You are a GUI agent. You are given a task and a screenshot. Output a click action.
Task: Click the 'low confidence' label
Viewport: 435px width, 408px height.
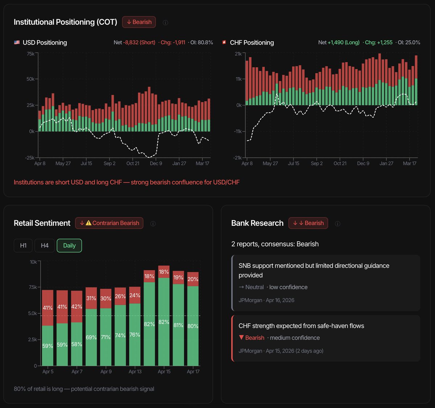click(288, 287)
